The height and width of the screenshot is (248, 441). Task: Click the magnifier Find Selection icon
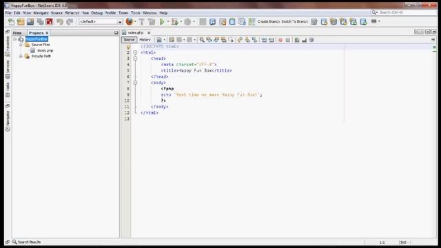202,40
